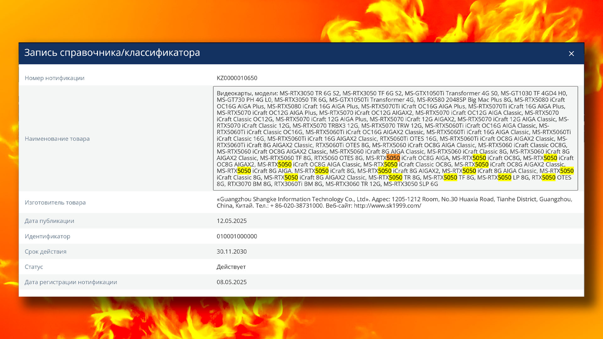Click the Дата регистрации нотификации label
This screenshot has width=603, height=339.
pyautogui.click(x=71, y=282)
